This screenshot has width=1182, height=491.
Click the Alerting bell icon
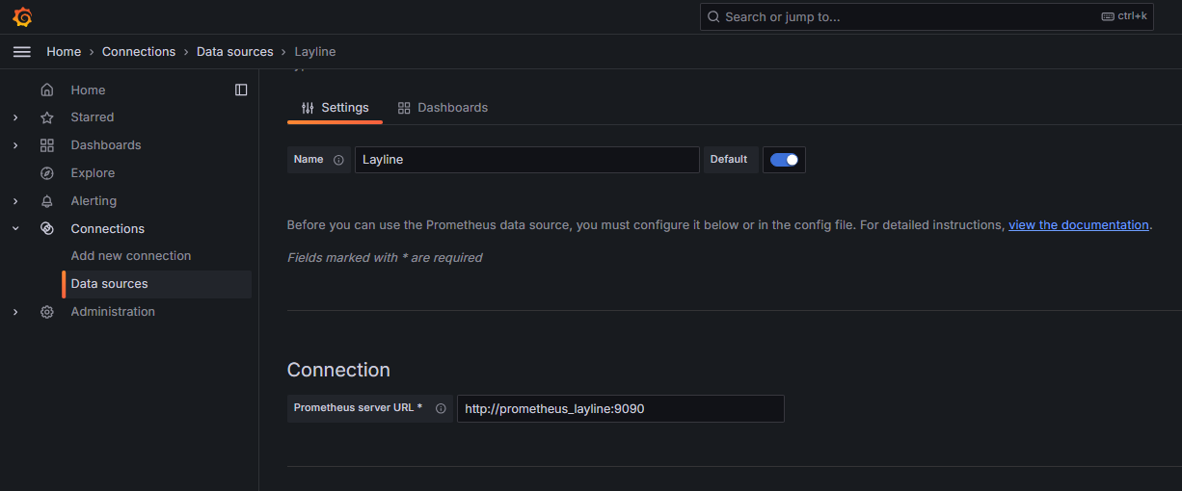pyautogui.click(x=47, y=201)
